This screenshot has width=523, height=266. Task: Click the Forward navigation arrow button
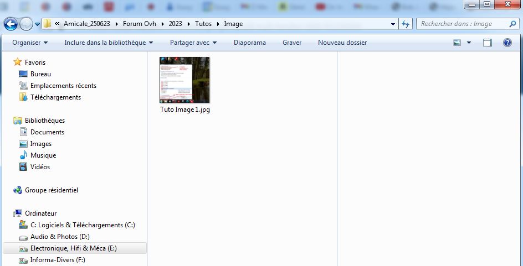coord(26,24)
